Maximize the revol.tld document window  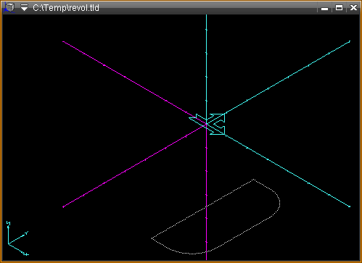click(339, 8)
